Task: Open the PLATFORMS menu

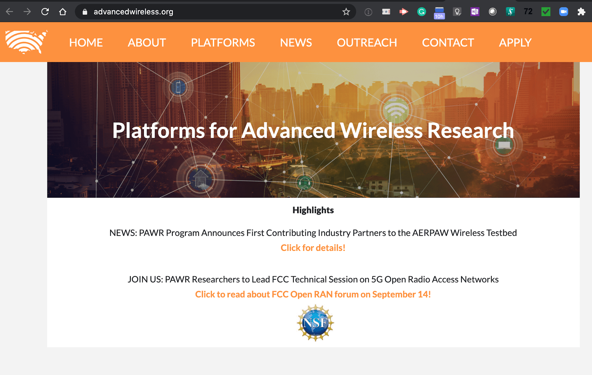Action: pos(223,42)
